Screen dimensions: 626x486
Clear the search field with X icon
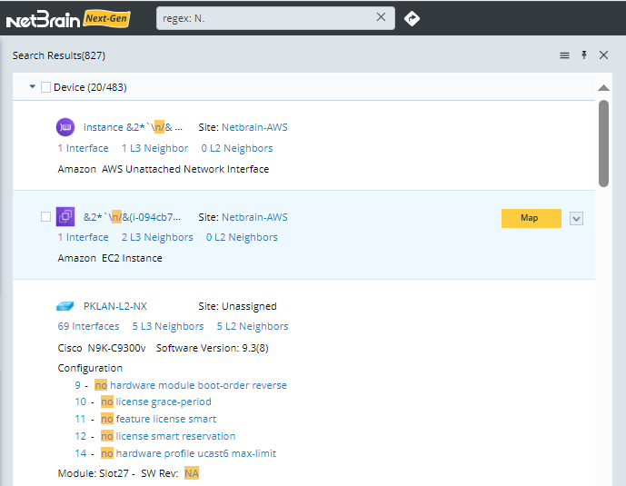coord(382,17)
